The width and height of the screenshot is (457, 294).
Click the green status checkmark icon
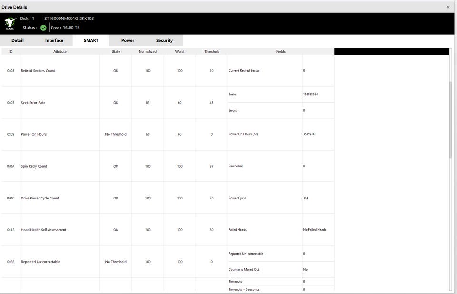(x=43, y=28)
